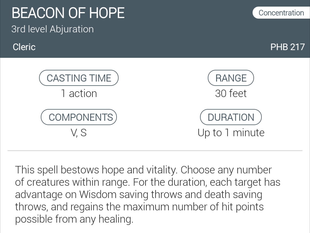Viewport: 310px width, 233px height.
Task: Open the Cleric class label
Action: pos(24,47)
